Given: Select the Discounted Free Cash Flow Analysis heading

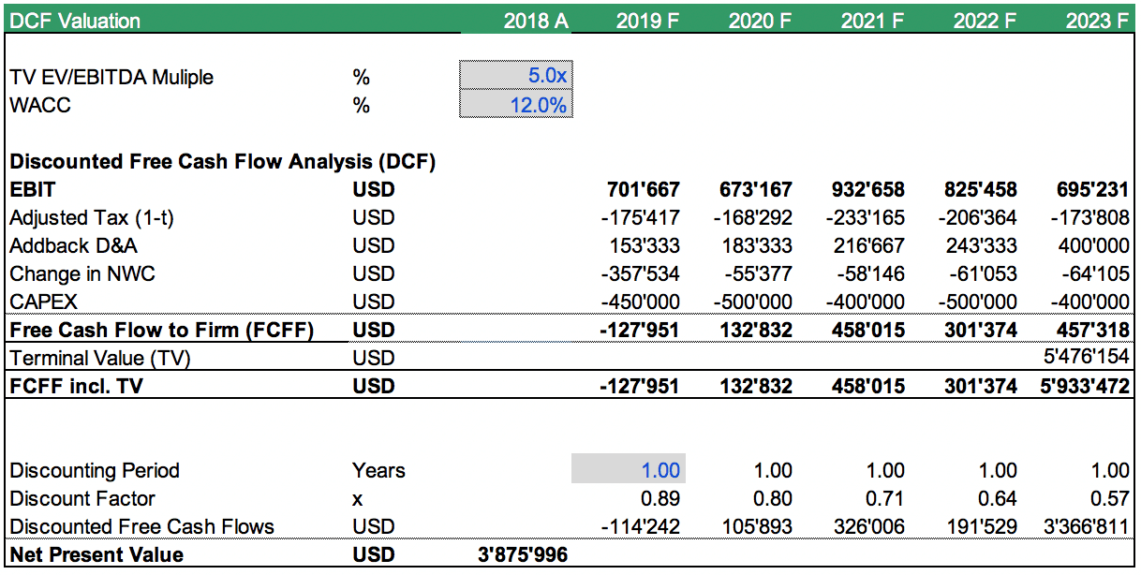Looking at the screenshot, I should pos(223,161).
